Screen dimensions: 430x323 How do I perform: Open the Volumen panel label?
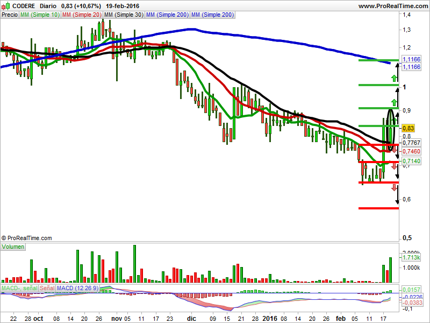pyautogui.click(x=13, y=247)
